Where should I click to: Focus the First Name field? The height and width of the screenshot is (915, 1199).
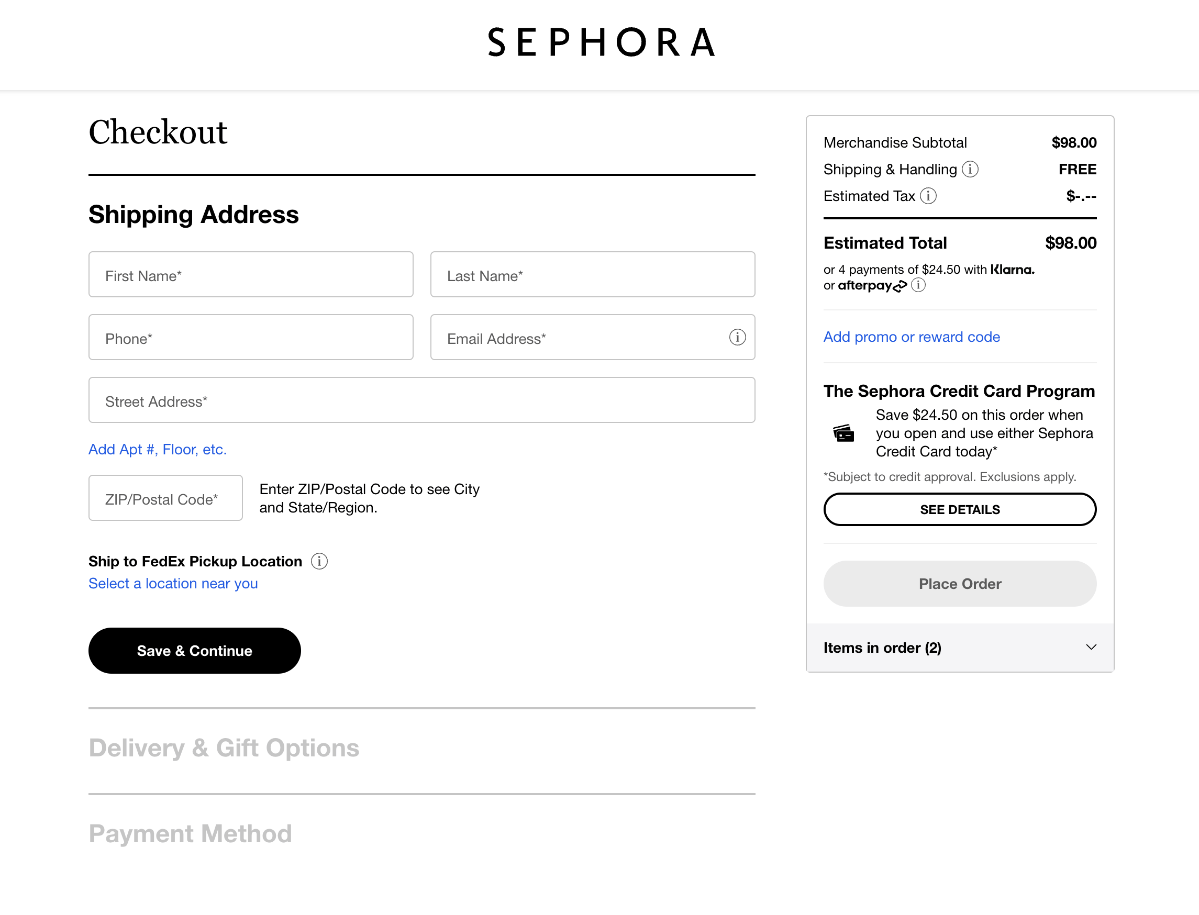click(251, 274)
